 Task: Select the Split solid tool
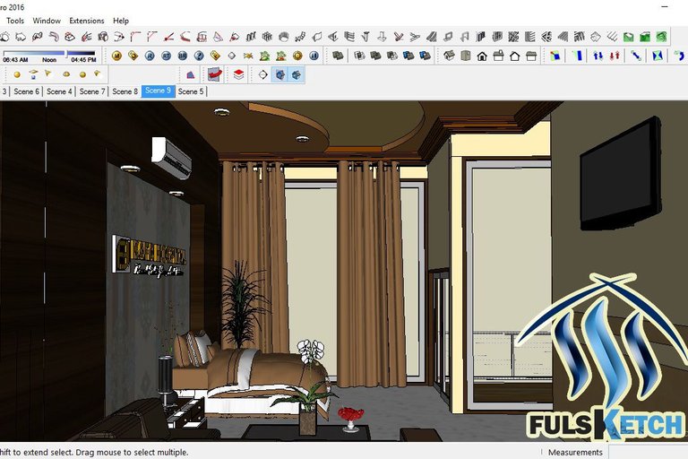(425, 56)
